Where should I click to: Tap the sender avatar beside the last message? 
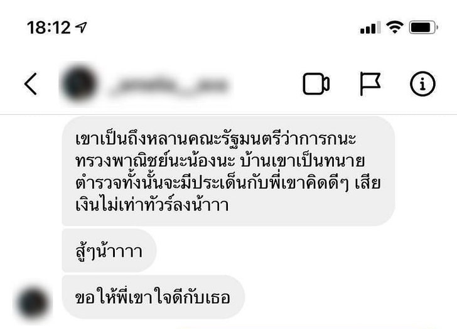click(x=33, y=303)
